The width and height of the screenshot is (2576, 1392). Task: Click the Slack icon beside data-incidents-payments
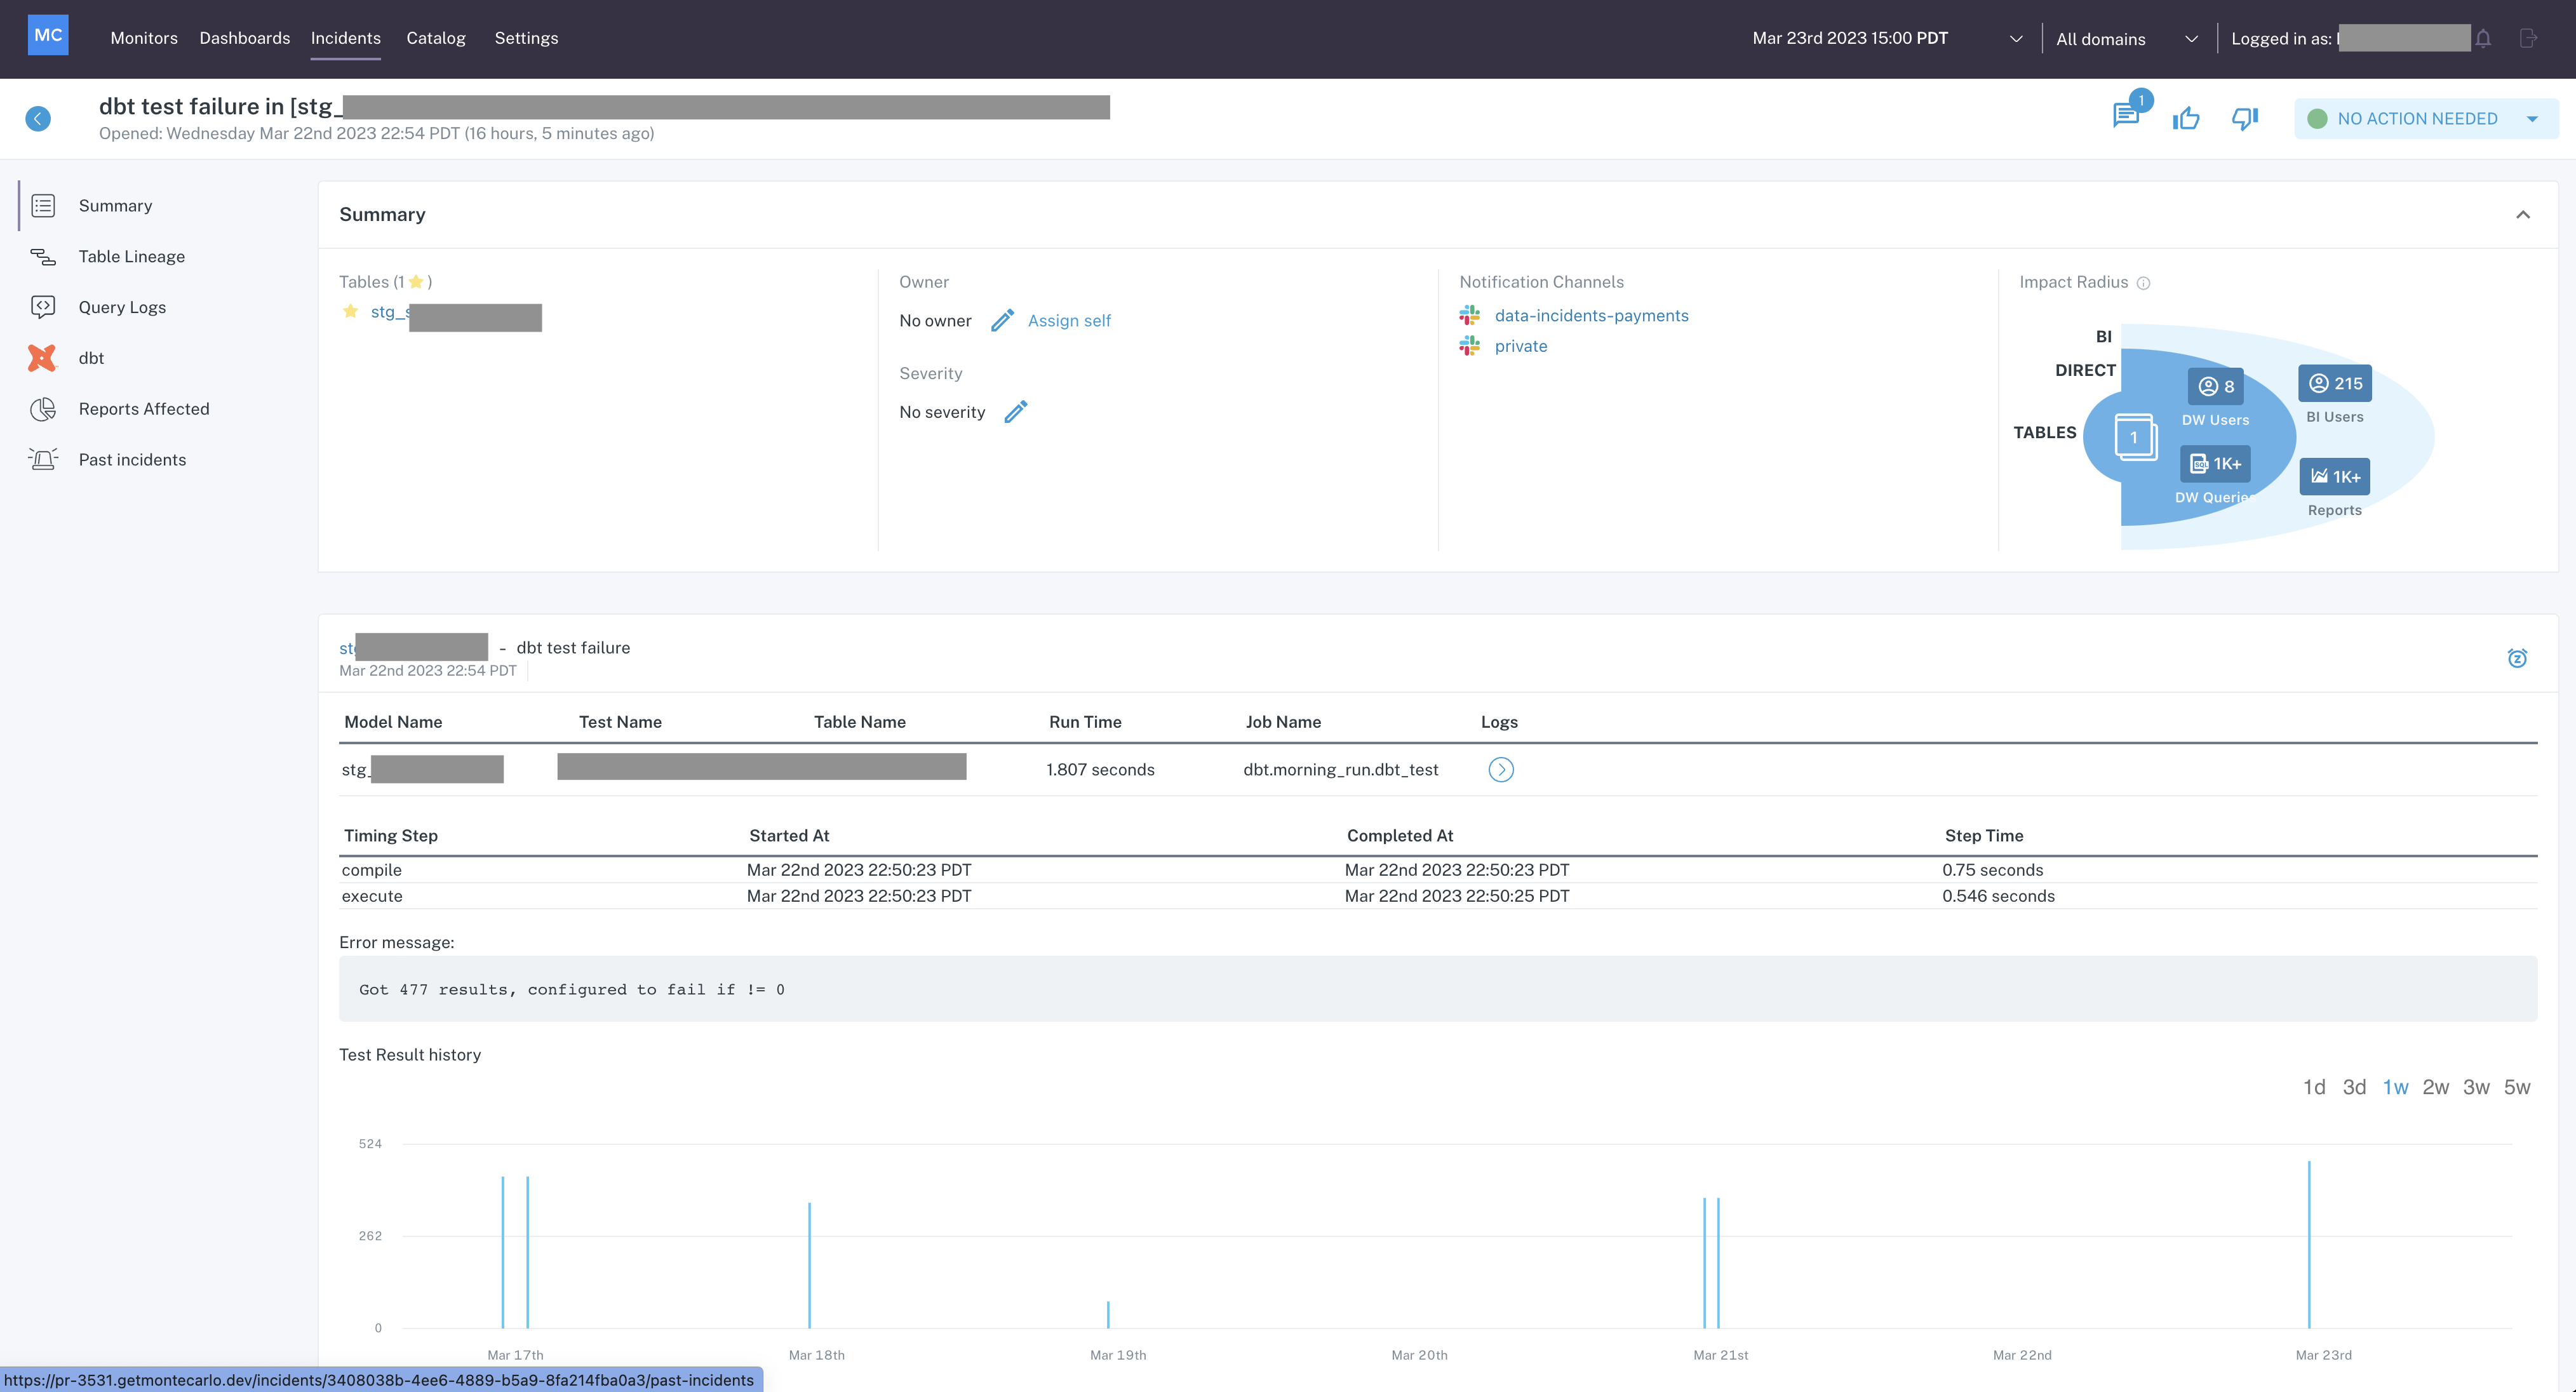click(x=1469, y=315)
